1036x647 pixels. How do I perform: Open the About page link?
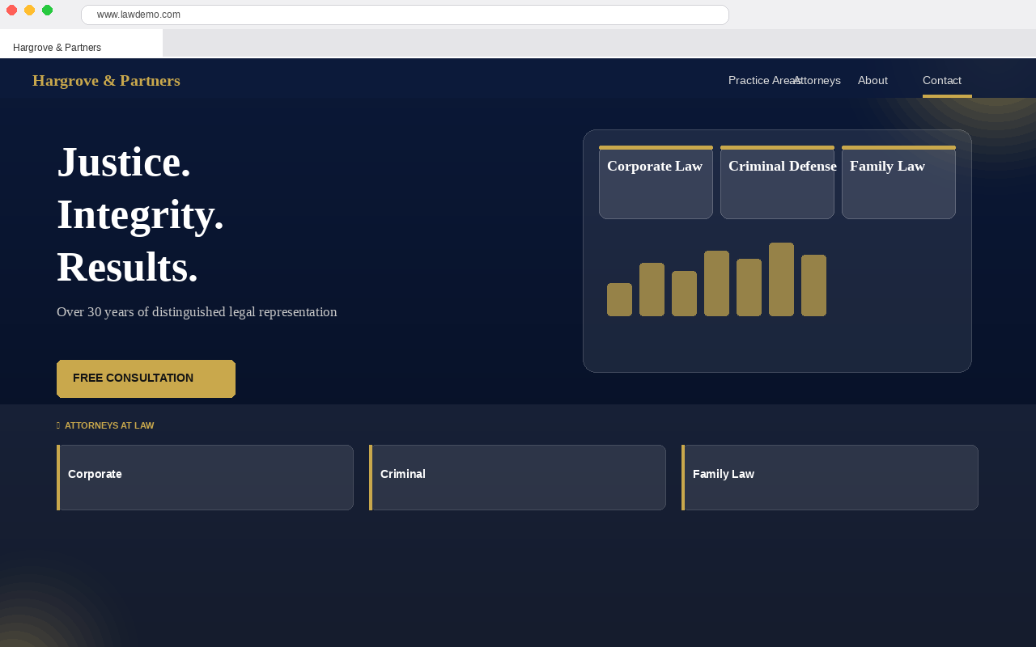click(873, 80)
